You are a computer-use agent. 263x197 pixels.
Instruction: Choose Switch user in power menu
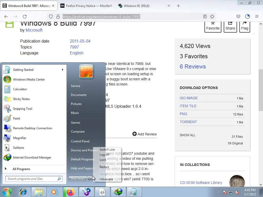pyautogui.click(x=107, y=150)
